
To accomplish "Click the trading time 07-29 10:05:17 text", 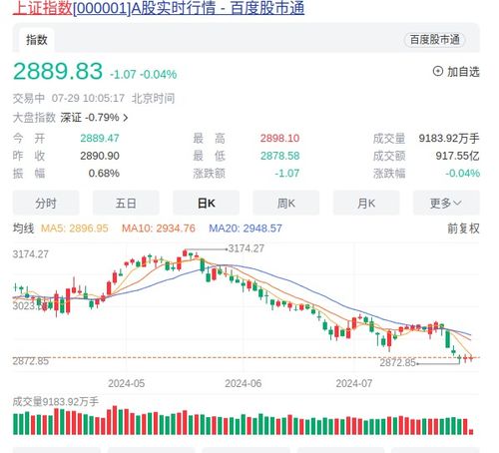I will pyautogui.click(x=88, y=99).
